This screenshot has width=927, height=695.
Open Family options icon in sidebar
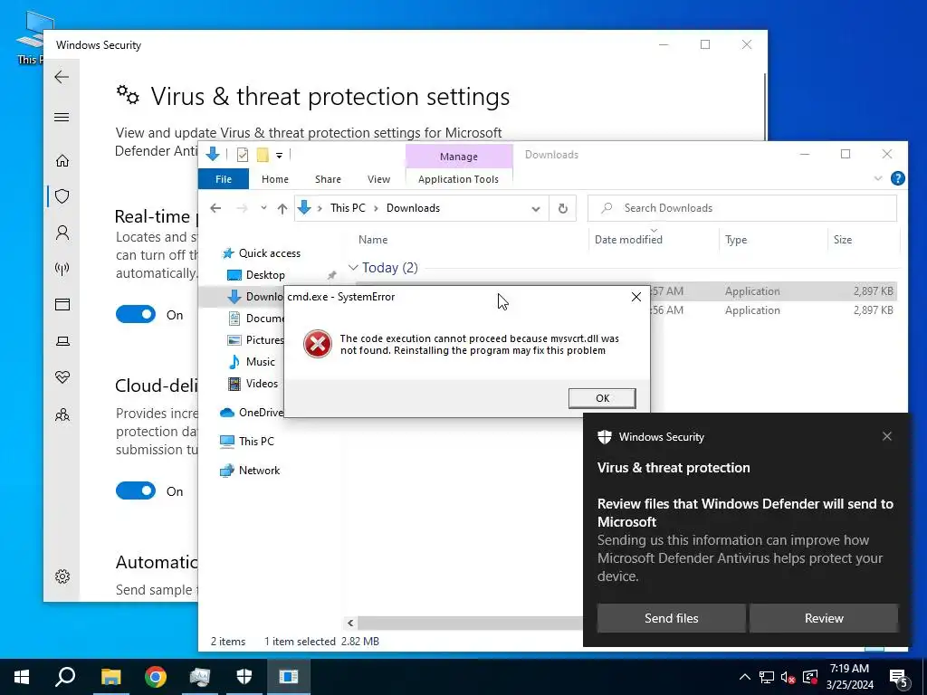62,414
